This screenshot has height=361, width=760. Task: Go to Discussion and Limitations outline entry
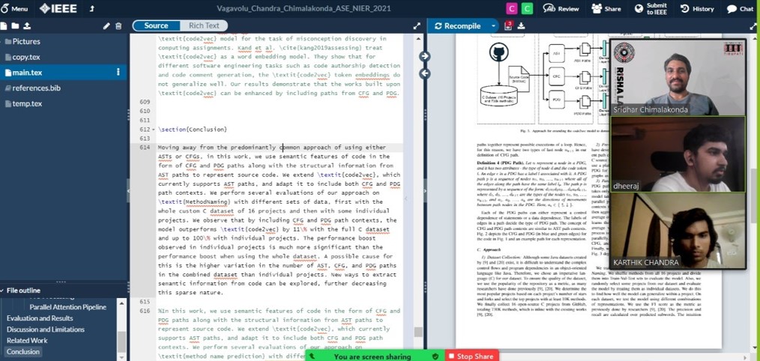coord(46,330)
